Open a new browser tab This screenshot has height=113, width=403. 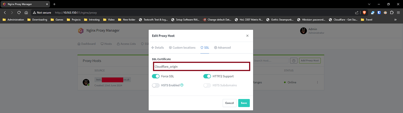click(x=54, y=4)
